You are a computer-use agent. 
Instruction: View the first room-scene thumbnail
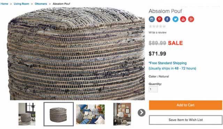[27, 114]
